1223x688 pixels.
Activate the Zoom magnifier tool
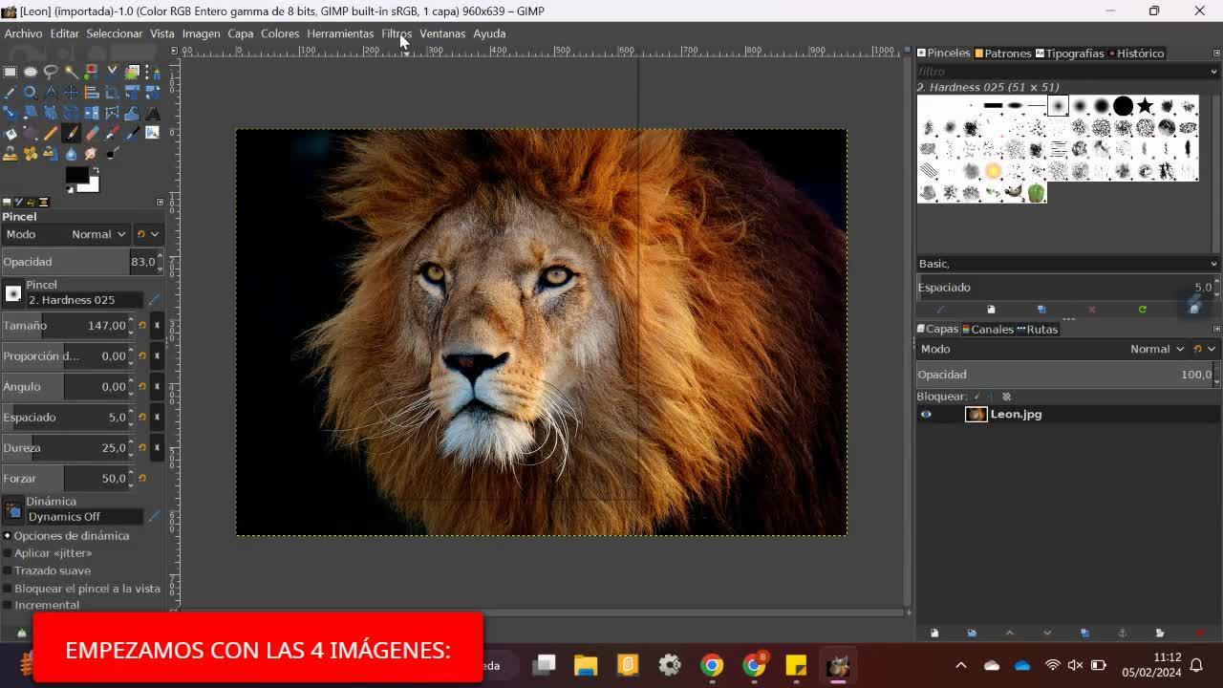coord(31,93)
